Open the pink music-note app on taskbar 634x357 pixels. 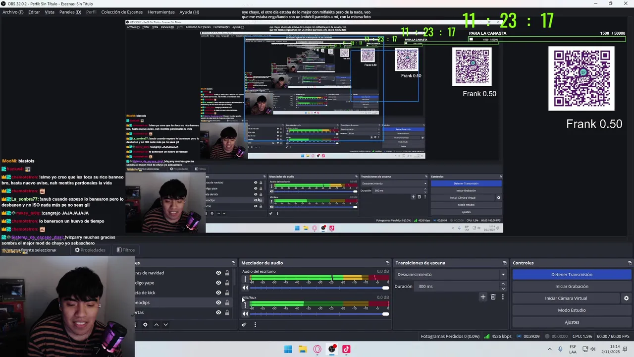[x=346, y=349]
